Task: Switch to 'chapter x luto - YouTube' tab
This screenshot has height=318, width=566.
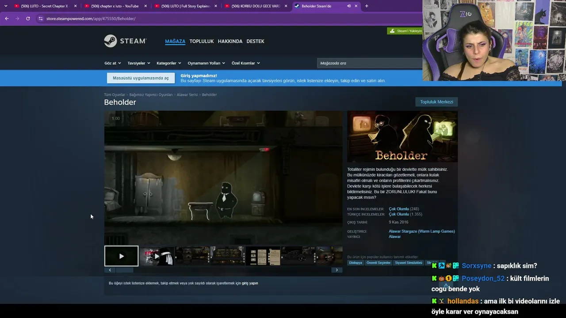Action: pos(115,6)
